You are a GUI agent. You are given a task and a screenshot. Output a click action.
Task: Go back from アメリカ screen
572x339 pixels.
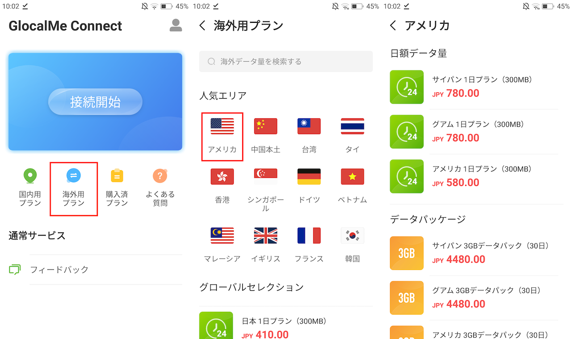(393, 25)
